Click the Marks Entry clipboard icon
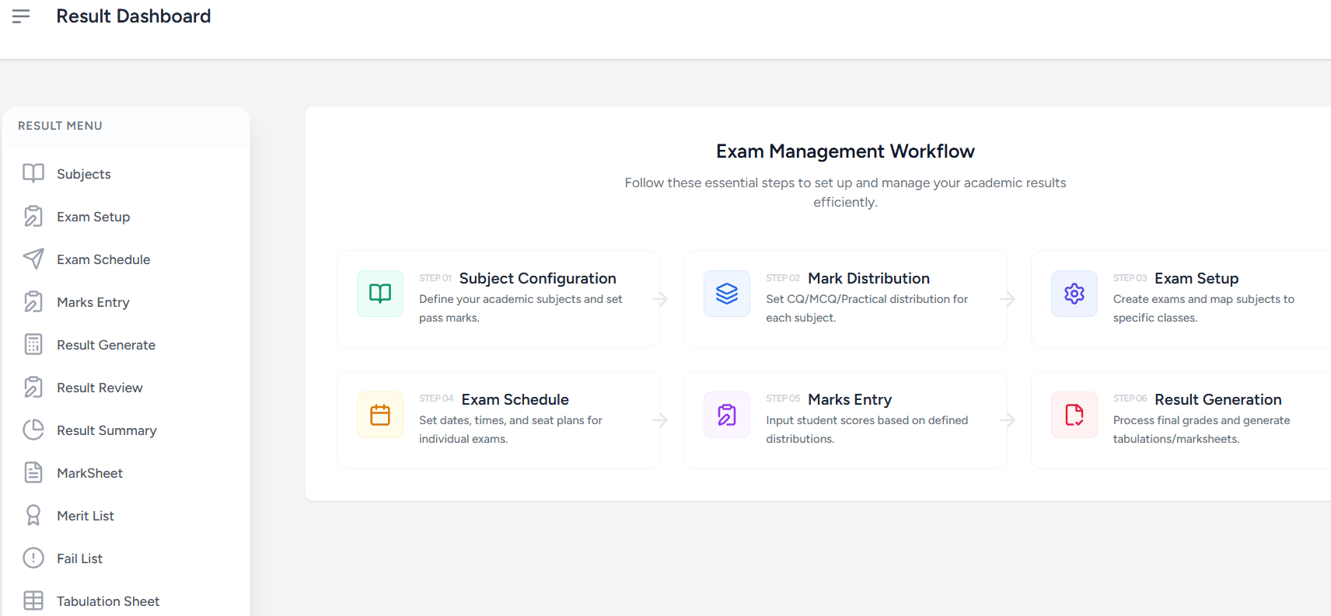This screenshot has width=1331, height=616. (x=33, y=301)
